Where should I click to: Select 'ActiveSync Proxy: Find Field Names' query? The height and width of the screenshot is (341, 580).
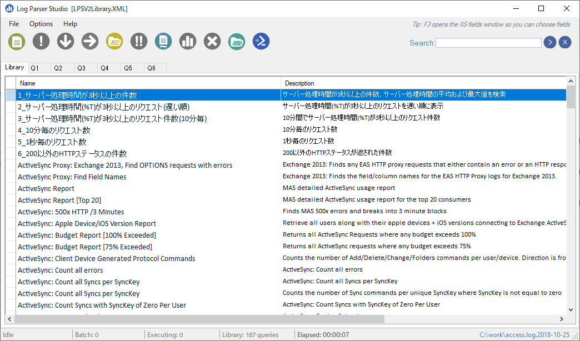click(x=72, y=177)
